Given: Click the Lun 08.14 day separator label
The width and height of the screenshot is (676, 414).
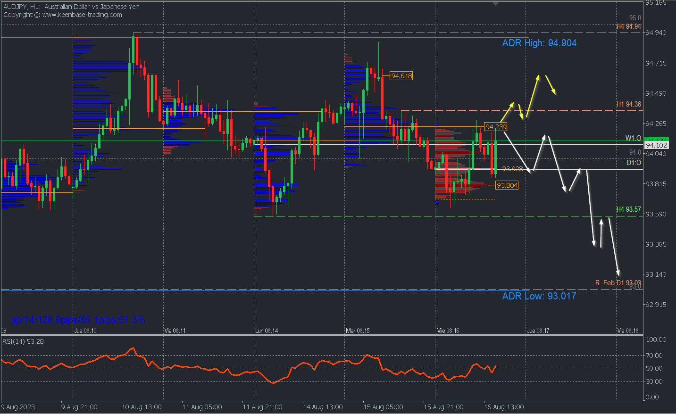Looking at the screenshot, I should [267, 331].
